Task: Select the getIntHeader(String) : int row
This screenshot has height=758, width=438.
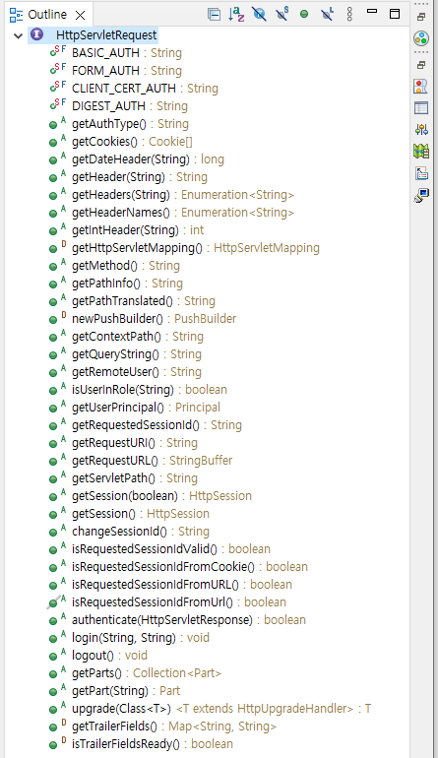Action: 127,230
